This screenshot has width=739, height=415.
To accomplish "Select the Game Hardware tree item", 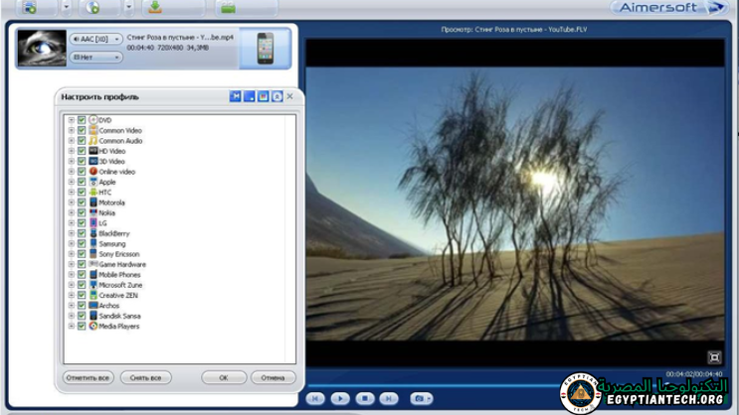I will [x=121, y=264].
